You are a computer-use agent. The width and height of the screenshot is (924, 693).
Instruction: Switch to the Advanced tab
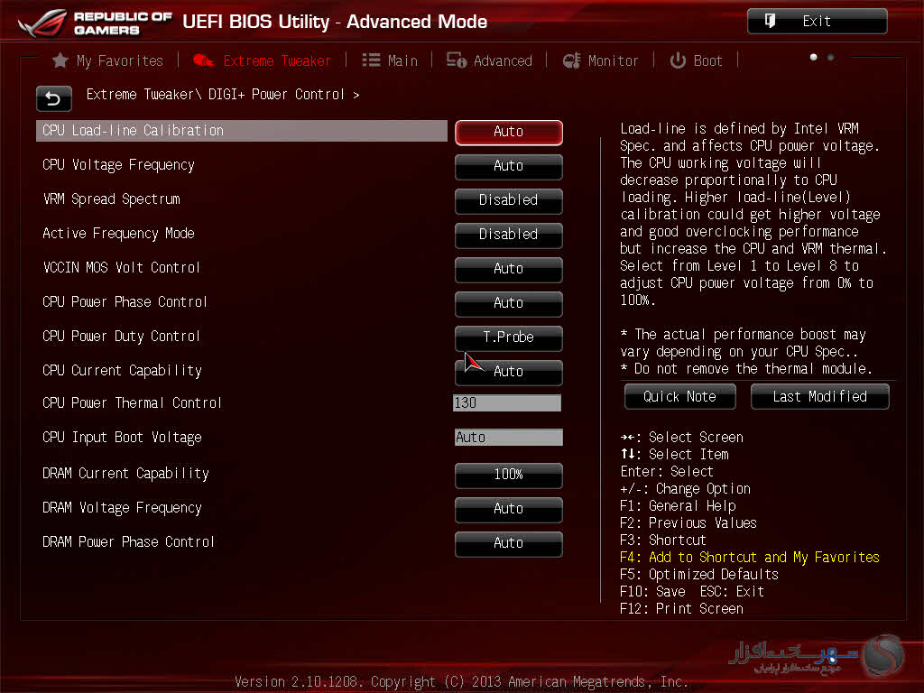coord(502,60)
